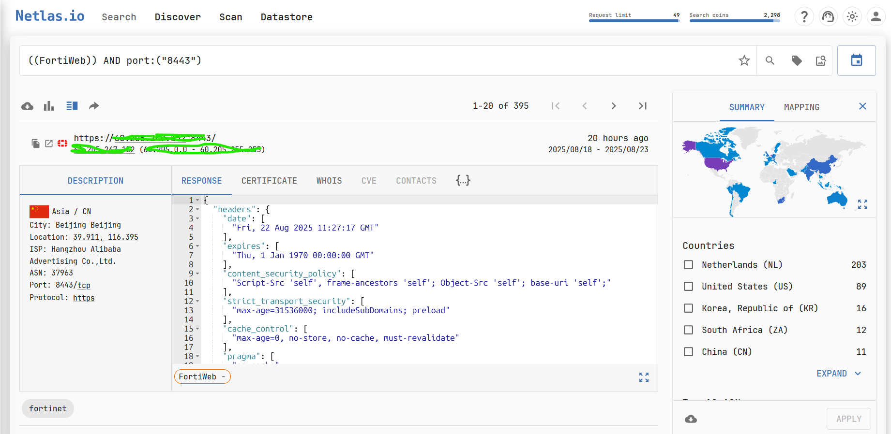
Task: Open location link 39.911, 116.395
Action: pyautogui.click(x=106, y=237)
